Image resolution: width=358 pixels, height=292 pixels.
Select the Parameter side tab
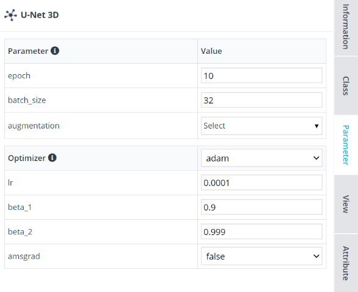coord(346,145)
